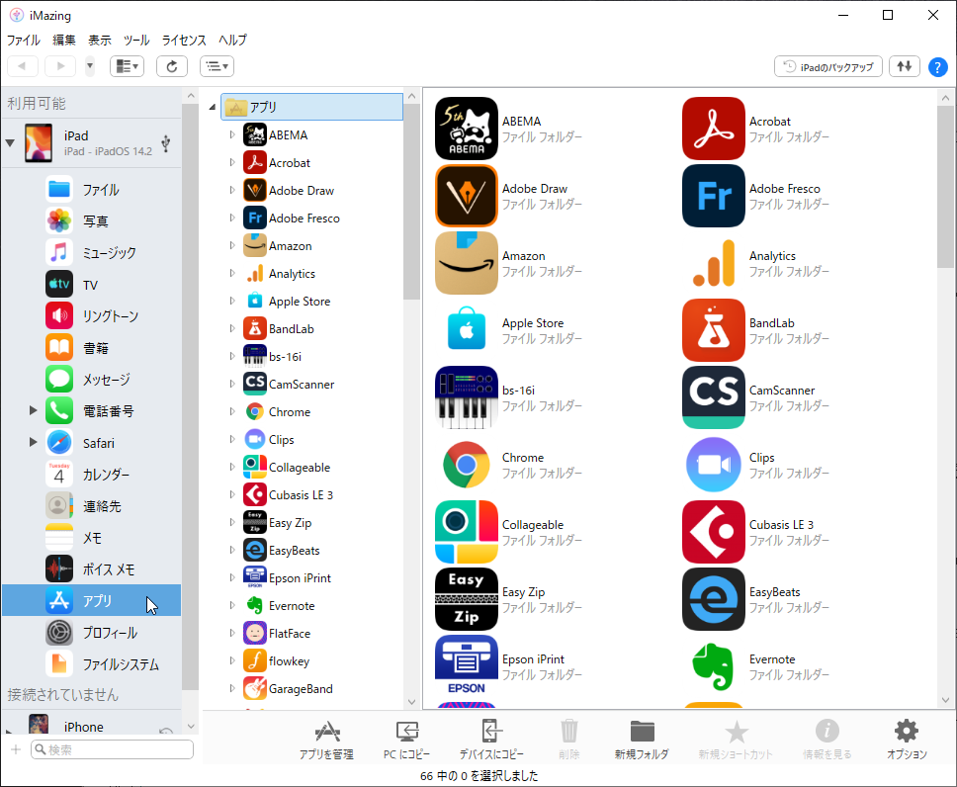Click the plus button beside the search box
957x787 pixels.
tap(16, 749)
